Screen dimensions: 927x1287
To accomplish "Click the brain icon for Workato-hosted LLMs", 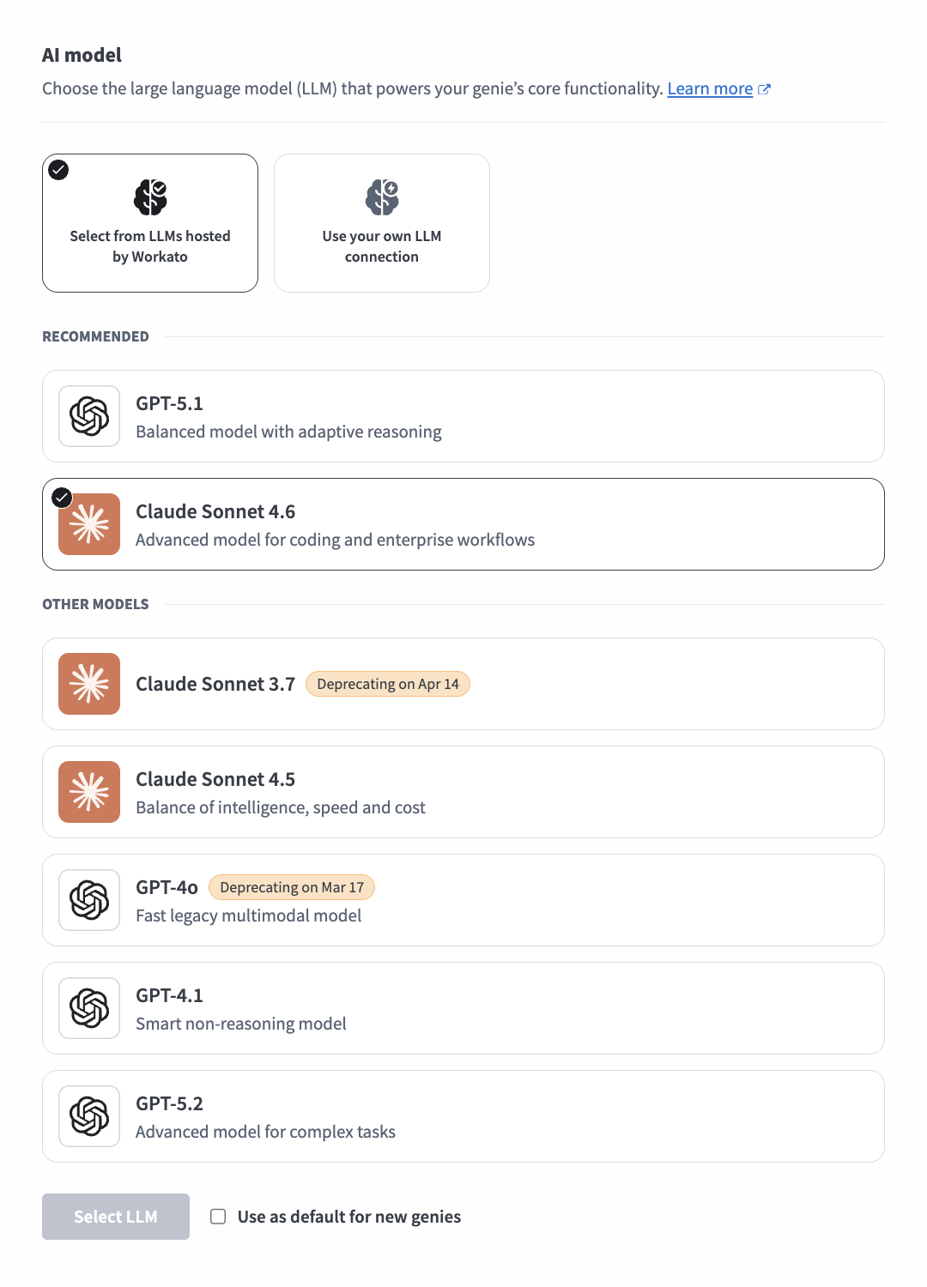I will point(150,197).
